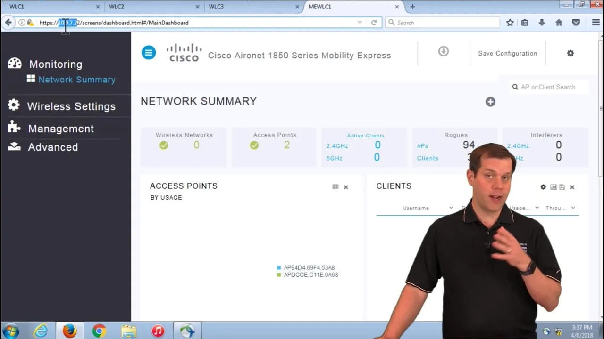Close the Clients widget
The height and width of the screenshot is (339, 604).
572,187
